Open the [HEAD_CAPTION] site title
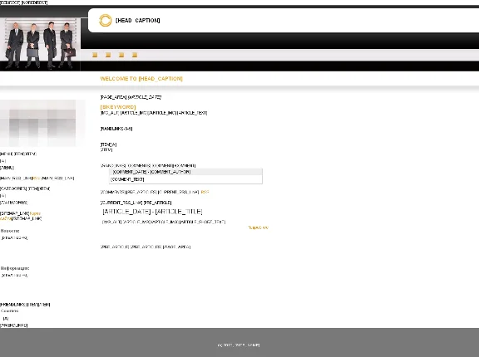This screenshot has width=479, height=357. coord(138,21)
